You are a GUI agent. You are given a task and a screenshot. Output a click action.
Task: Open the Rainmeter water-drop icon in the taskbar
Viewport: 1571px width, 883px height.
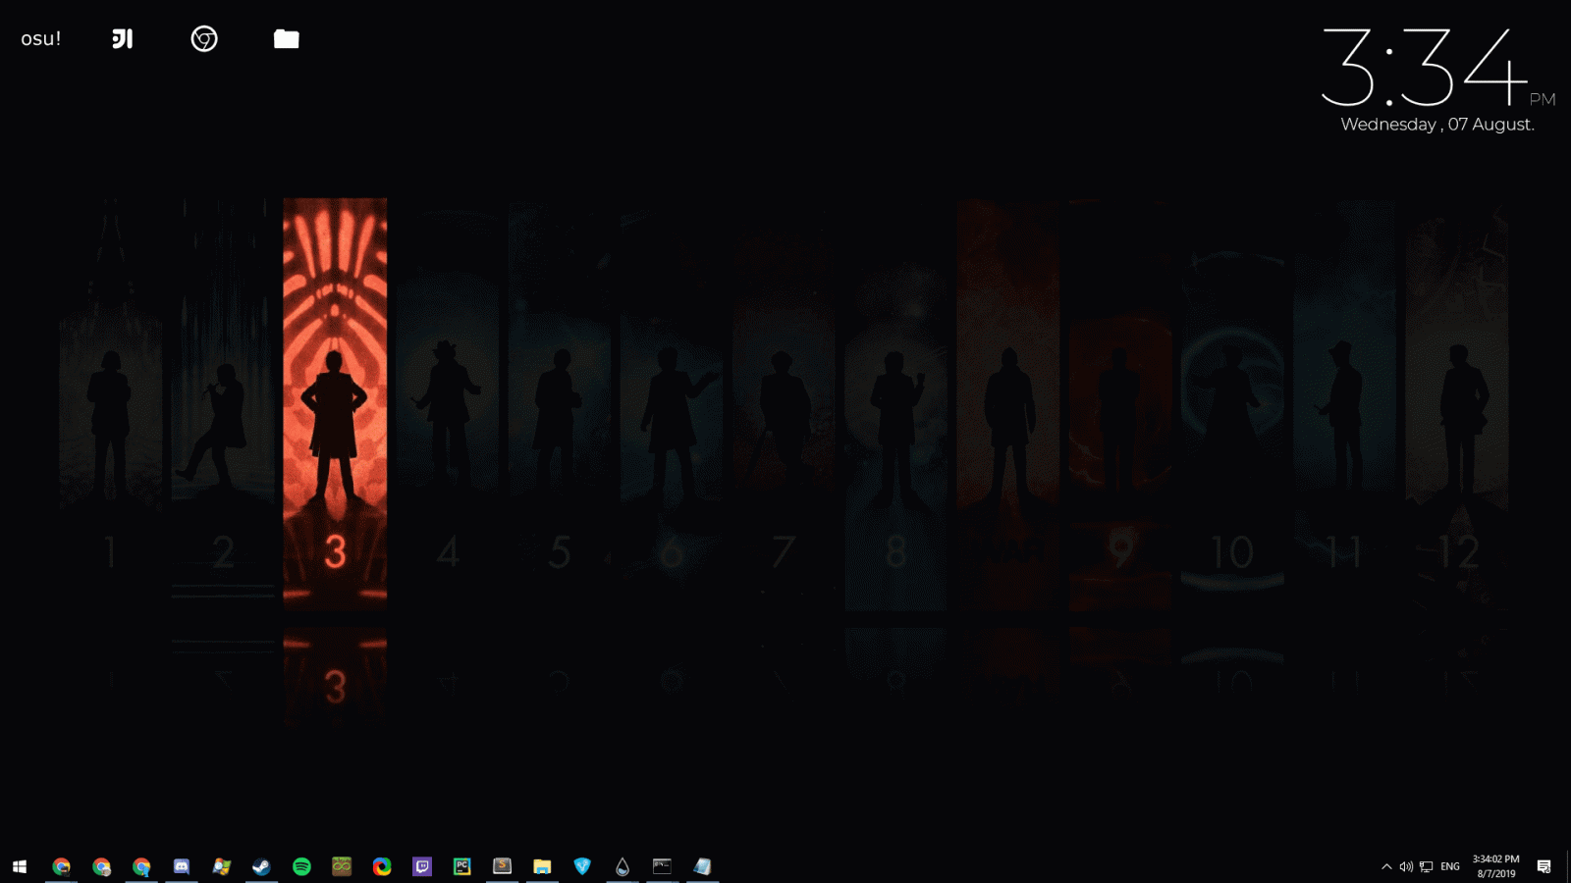[x=623, y=866]
